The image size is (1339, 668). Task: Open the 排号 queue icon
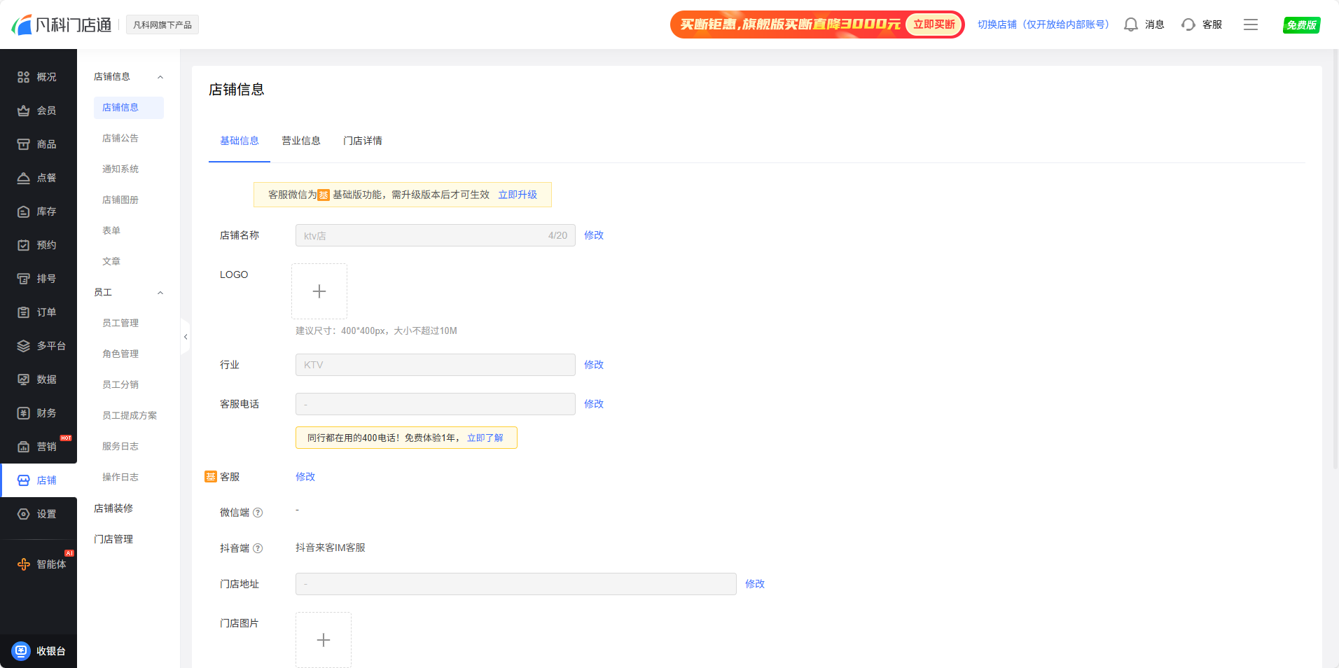point(23,279)
